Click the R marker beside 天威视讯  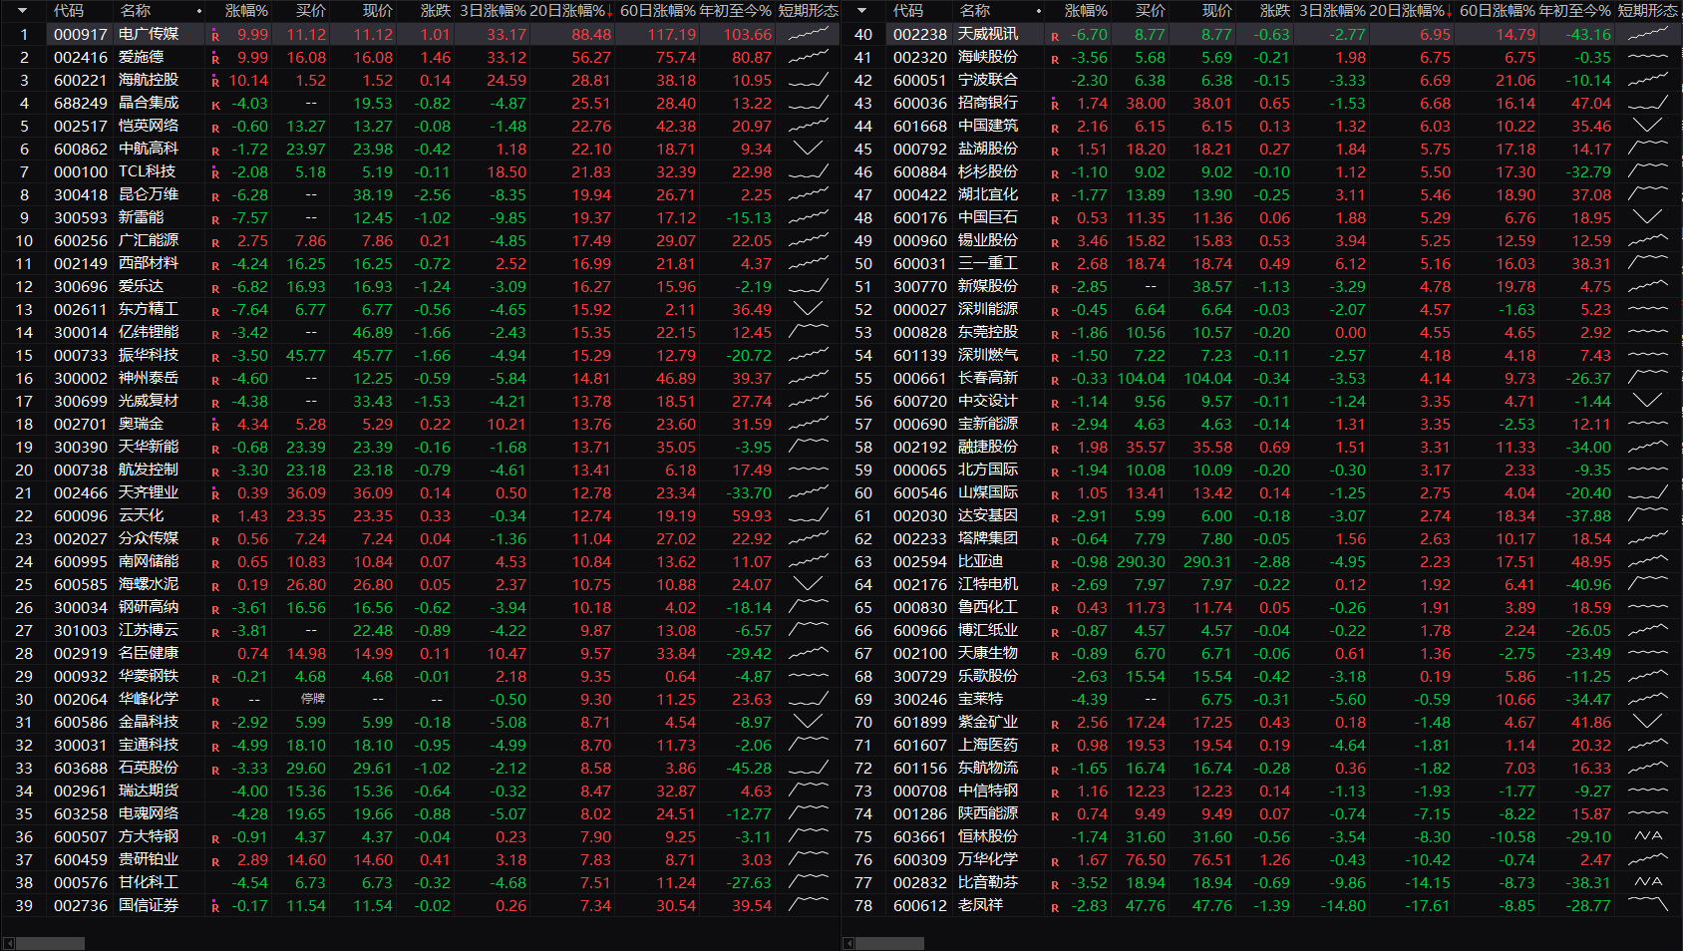[1055, 36]
